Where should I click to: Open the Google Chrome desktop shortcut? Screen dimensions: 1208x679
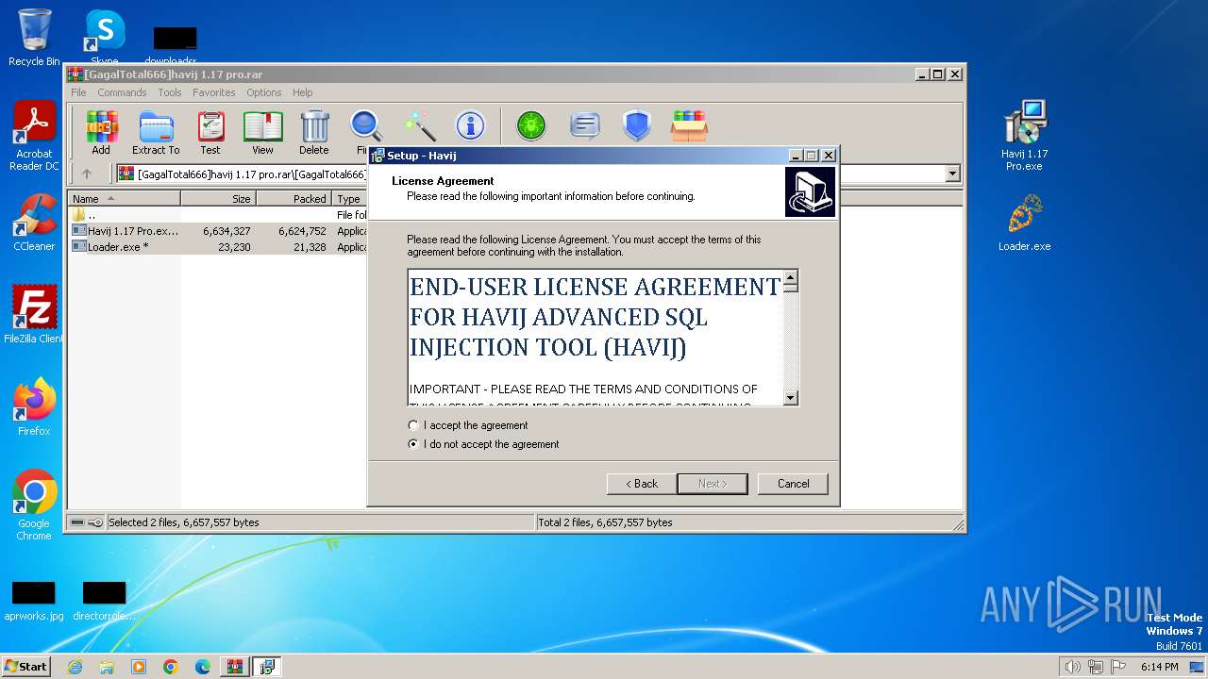click(34, 505)
